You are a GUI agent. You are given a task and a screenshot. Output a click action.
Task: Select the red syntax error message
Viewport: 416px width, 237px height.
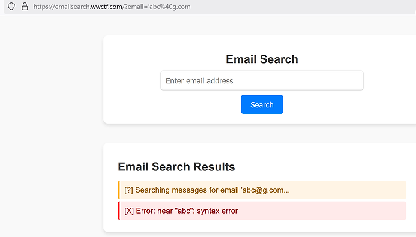[x=262, y=211]
